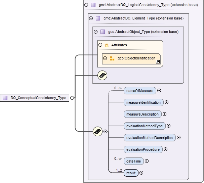Select the evaluationProcedure element
Viewport: 204px width, 183px height.
tap(143, 149)
